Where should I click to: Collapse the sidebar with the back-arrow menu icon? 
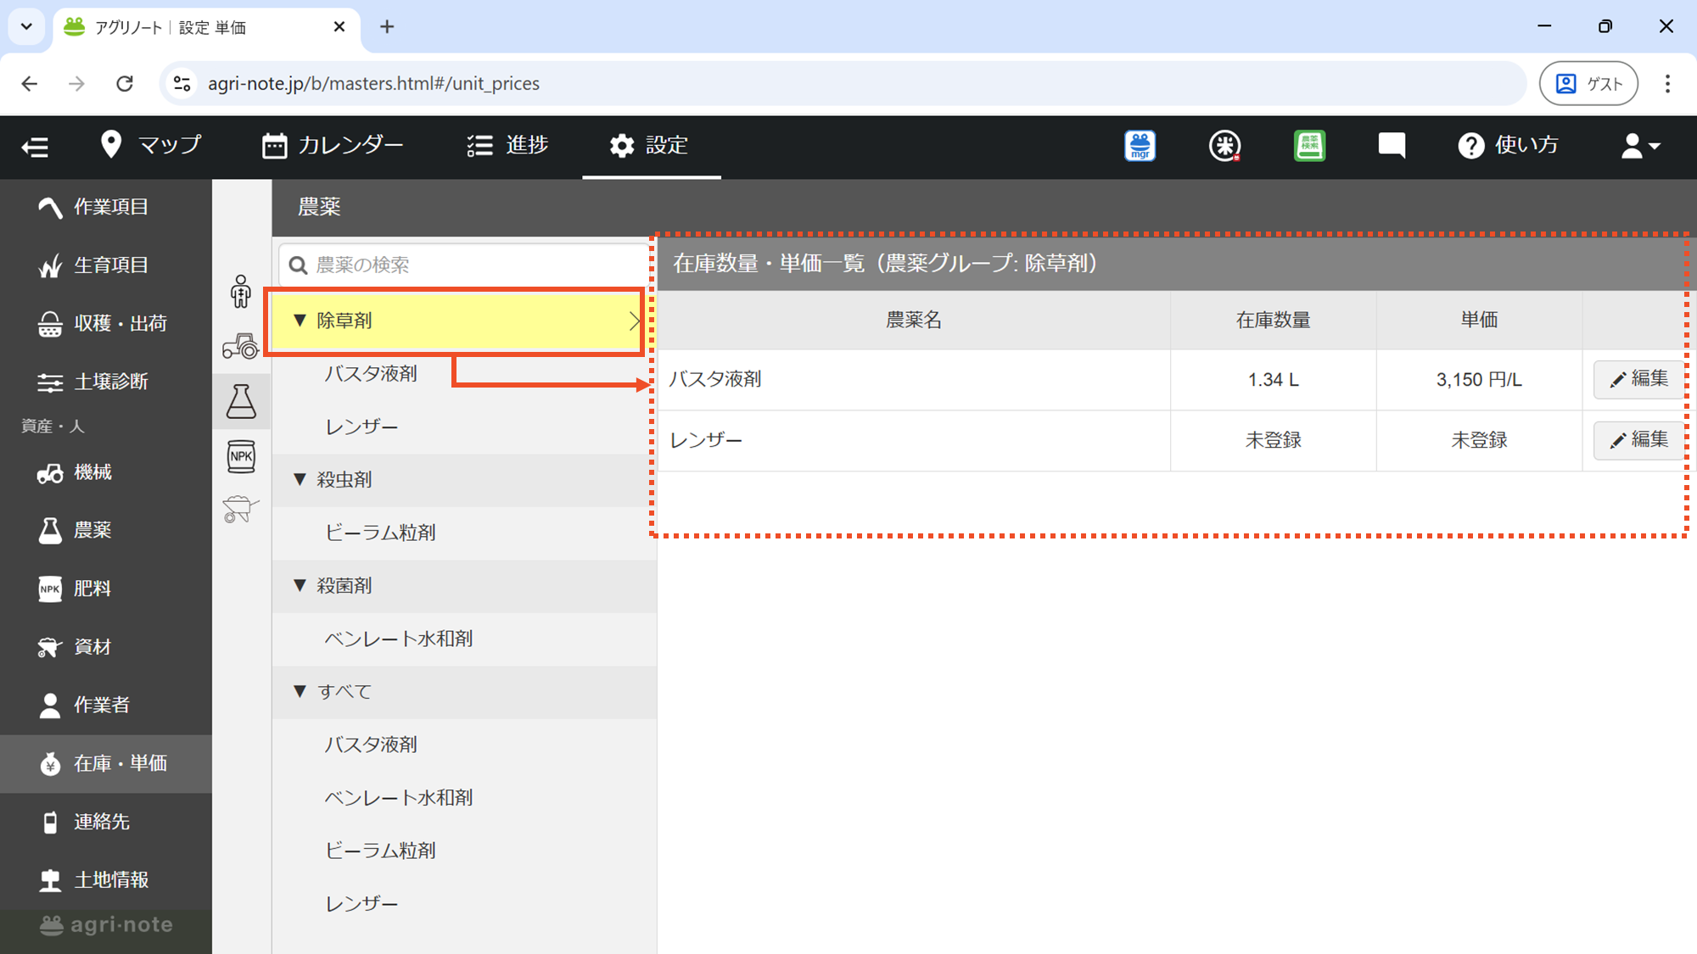point(35,147)
